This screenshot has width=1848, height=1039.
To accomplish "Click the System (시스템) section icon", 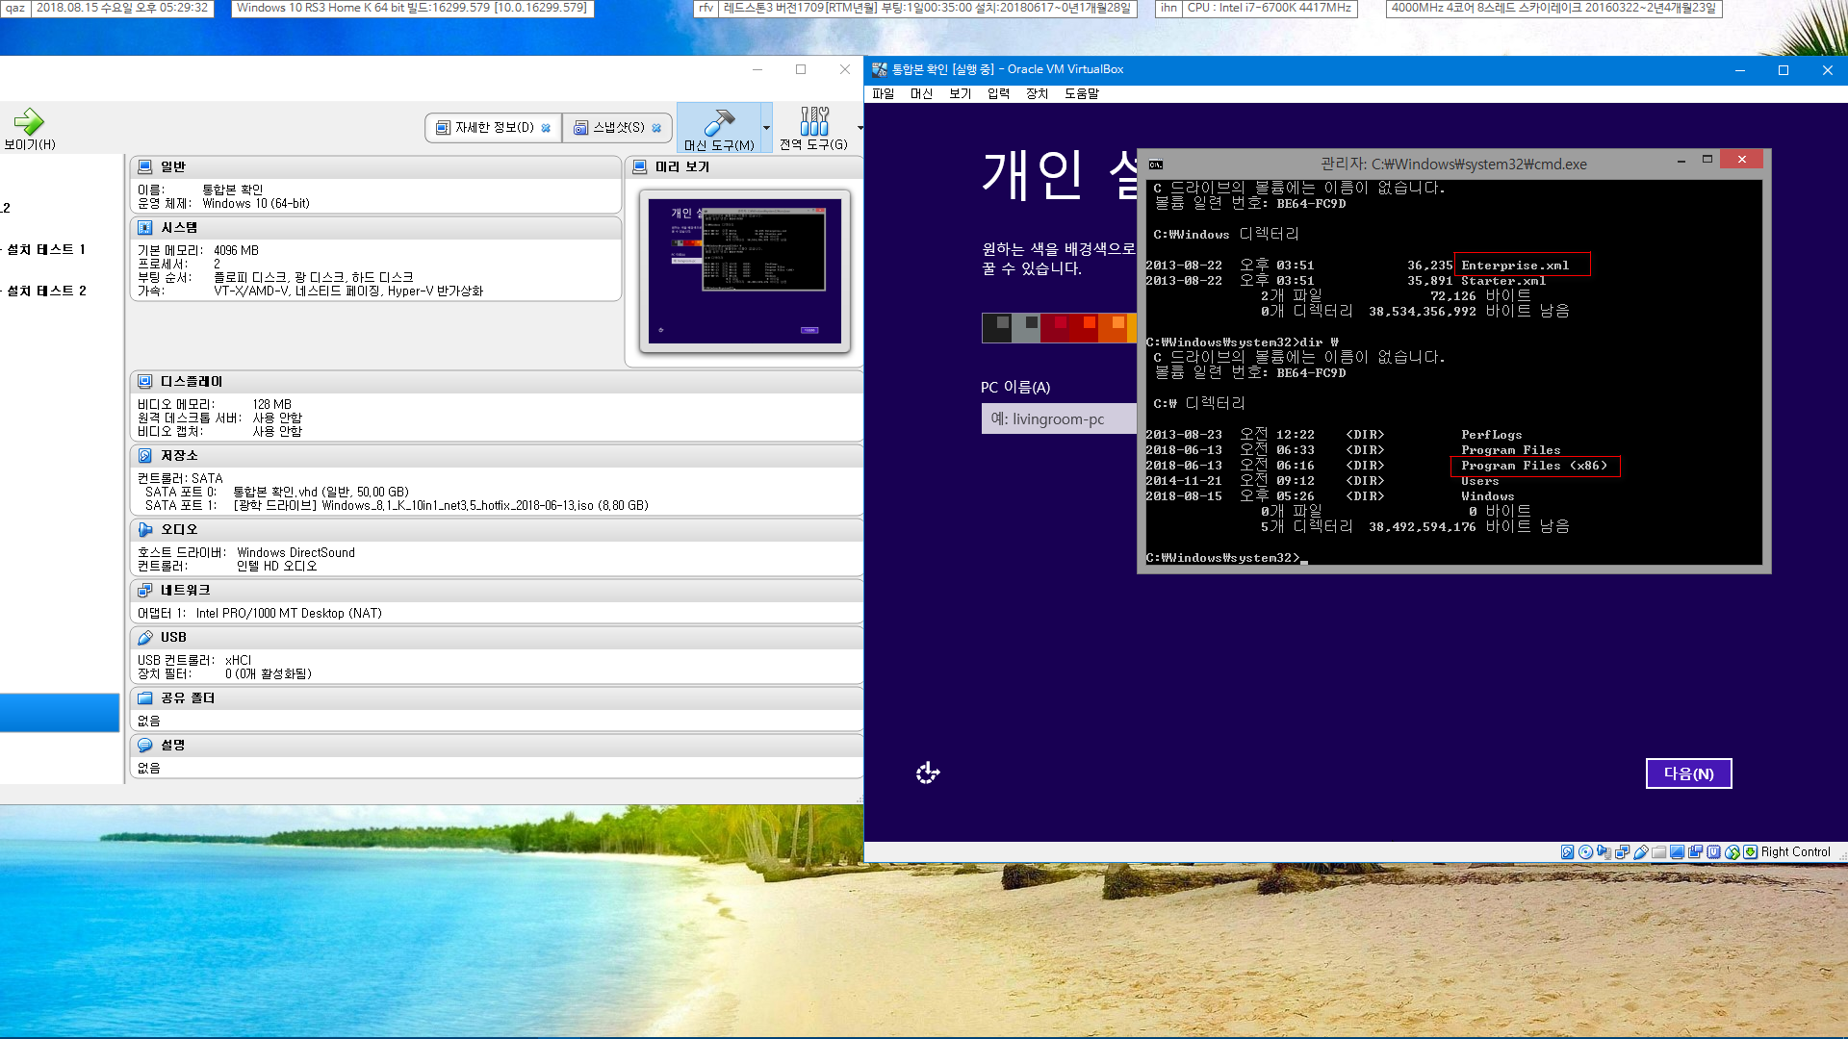I will pyautogui.click(x=145, y=228).
